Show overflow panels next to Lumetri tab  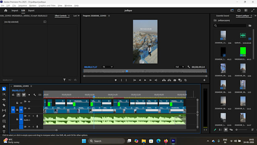[79, 16]
